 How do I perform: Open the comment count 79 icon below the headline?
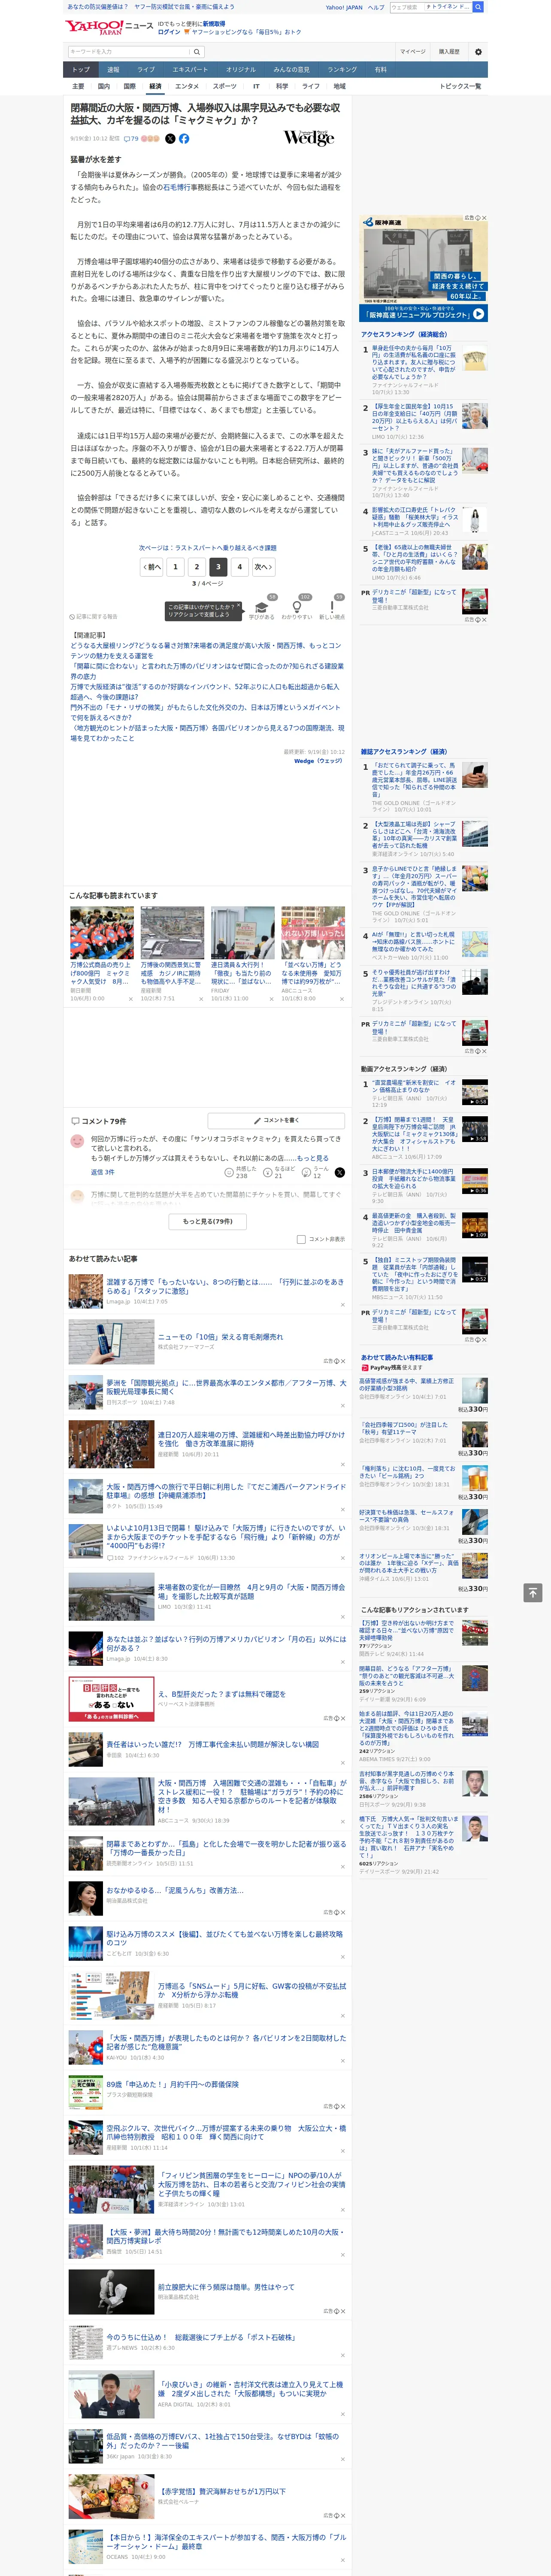[x=131, y=139]
